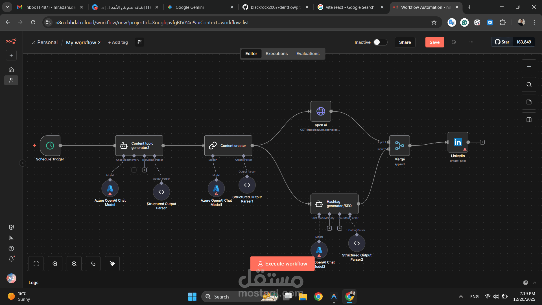This screenshot has height=305, width=542.
Task: Add a sticky note to the canvas
Action: [529, 102]
